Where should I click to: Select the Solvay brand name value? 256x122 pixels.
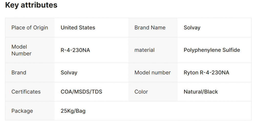click(x=192, y=28)
